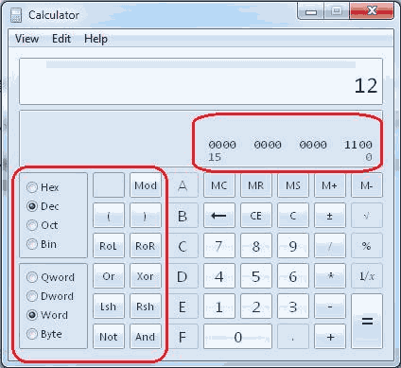Click the Or bitwise button
401x368 pixels.
point(109,276)
